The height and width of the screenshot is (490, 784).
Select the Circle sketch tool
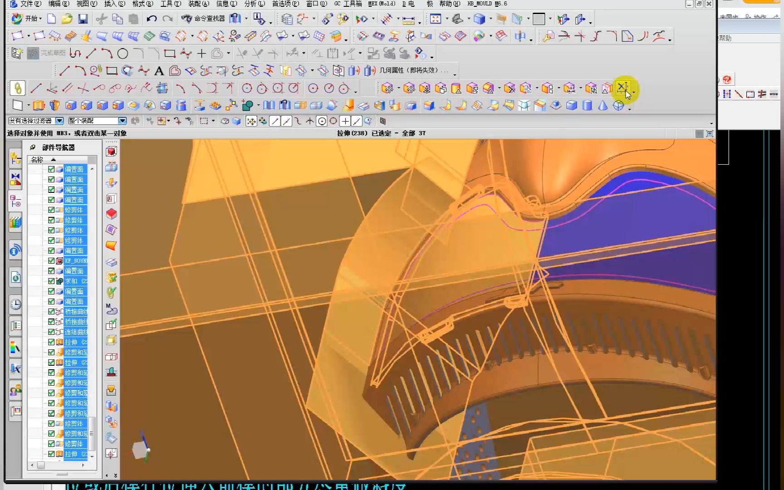122,54
